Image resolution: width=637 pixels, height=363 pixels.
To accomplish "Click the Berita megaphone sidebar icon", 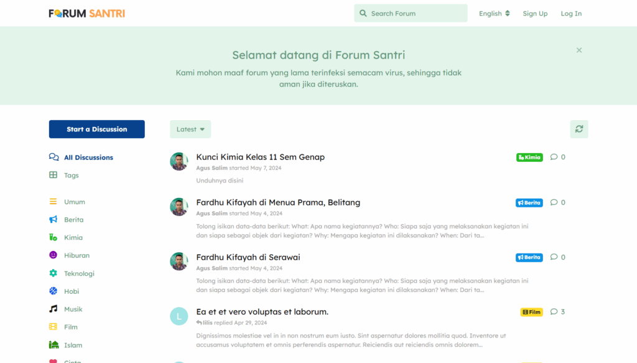I will [53, 220].
